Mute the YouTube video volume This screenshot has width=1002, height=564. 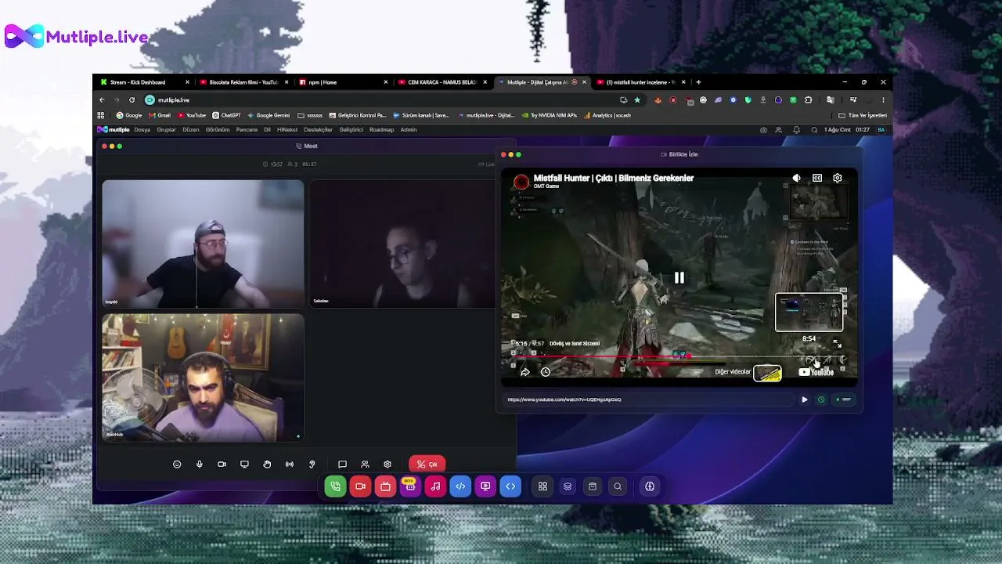(x=796, y=179)
